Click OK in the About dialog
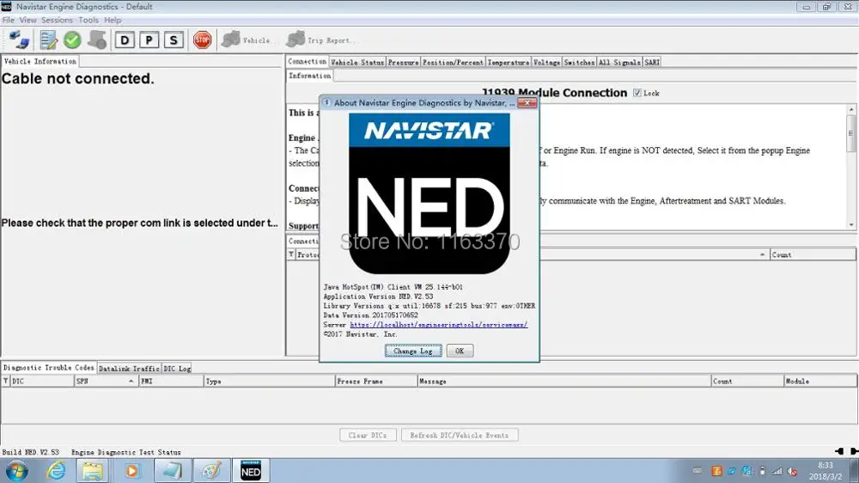This screenshot has height=483, width=859. click(x=460, y=351)
